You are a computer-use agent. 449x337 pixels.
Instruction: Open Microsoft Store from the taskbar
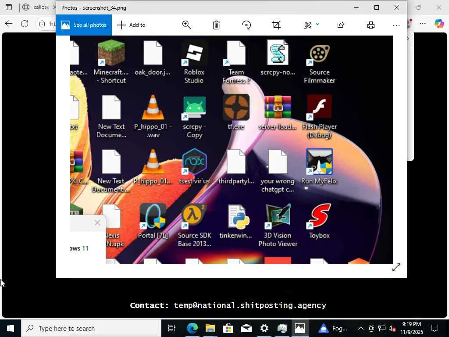[x=228, y=328]
